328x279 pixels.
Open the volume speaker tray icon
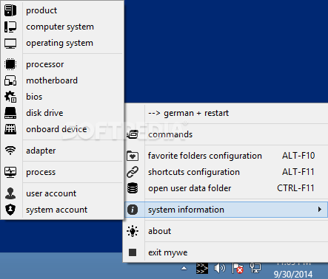coord(219,269)
